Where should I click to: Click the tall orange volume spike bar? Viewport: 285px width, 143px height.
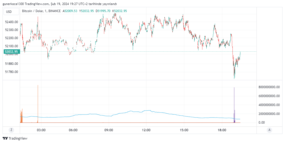coord(38,105)
